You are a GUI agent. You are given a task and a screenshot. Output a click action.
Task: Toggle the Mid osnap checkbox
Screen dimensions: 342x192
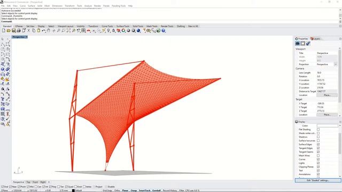coord(28,187)
